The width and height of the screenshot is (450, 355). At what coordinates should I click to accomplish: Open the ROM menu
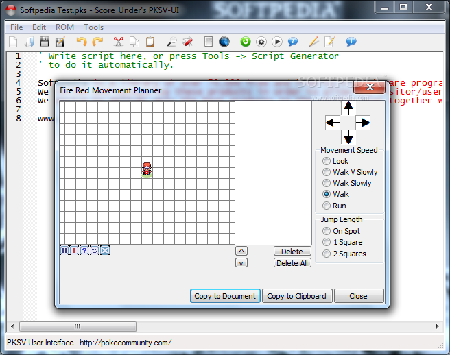pos(64,27)
